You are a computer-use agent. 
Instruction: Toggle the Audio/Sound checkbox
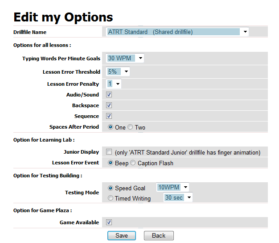click(109, 95)
